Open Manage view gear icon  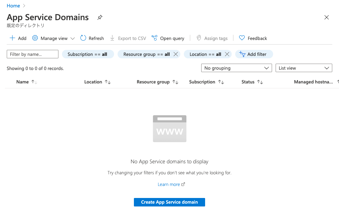35,38
